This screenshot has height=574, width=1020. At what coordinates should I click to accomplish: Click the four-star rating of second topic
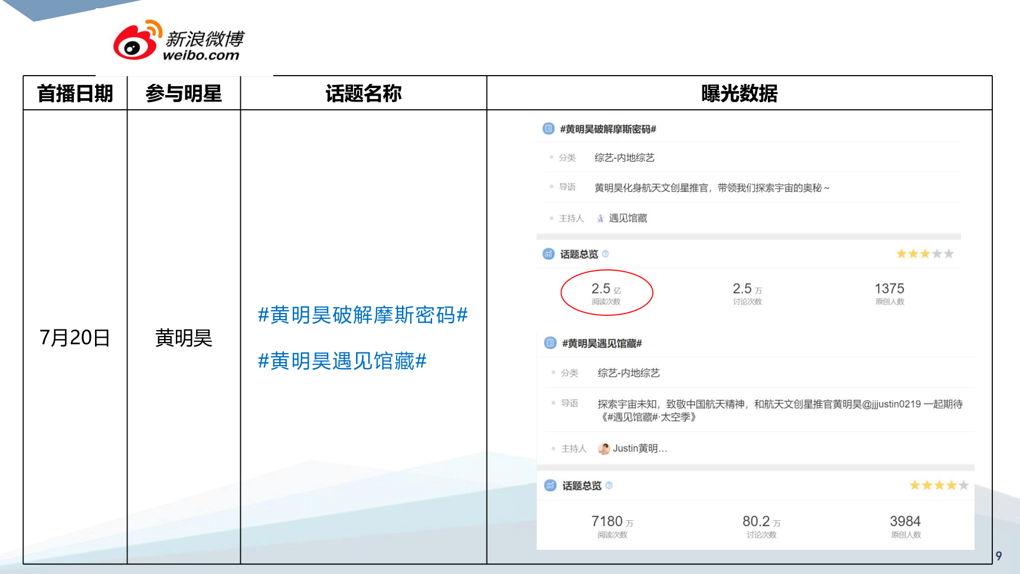[939, 485]
